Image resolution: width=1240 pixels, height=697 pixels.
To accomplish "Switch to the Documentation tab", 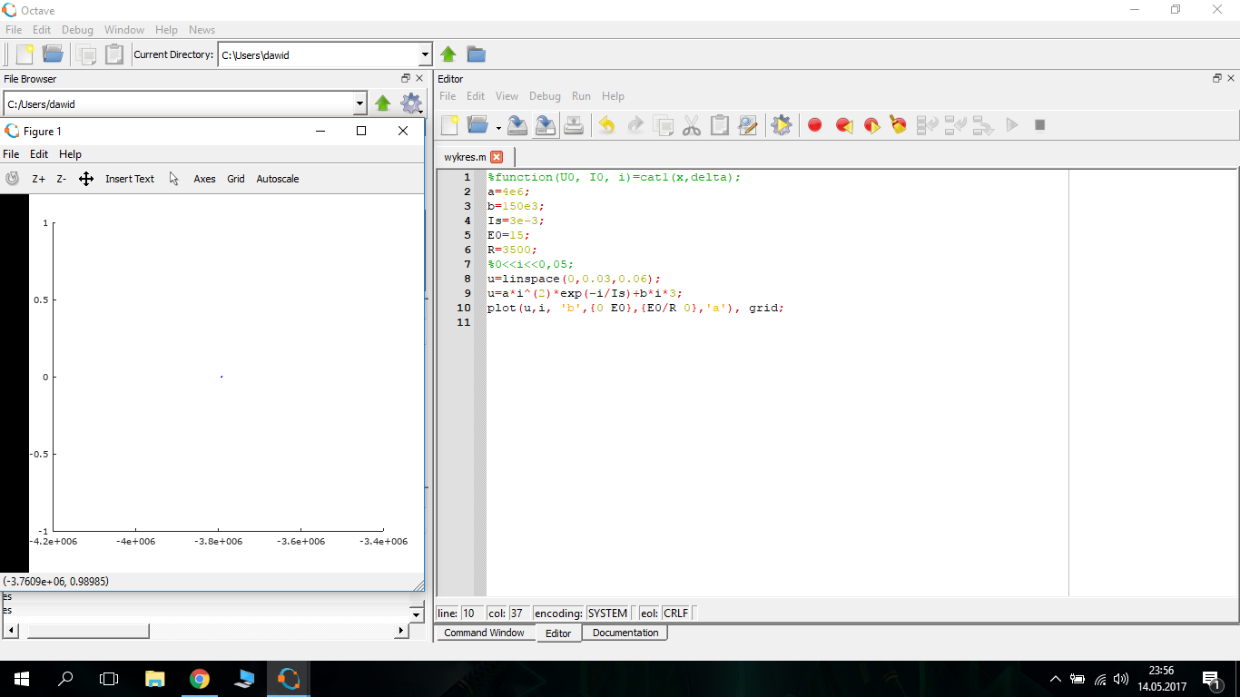I will [x=625, y=633].
